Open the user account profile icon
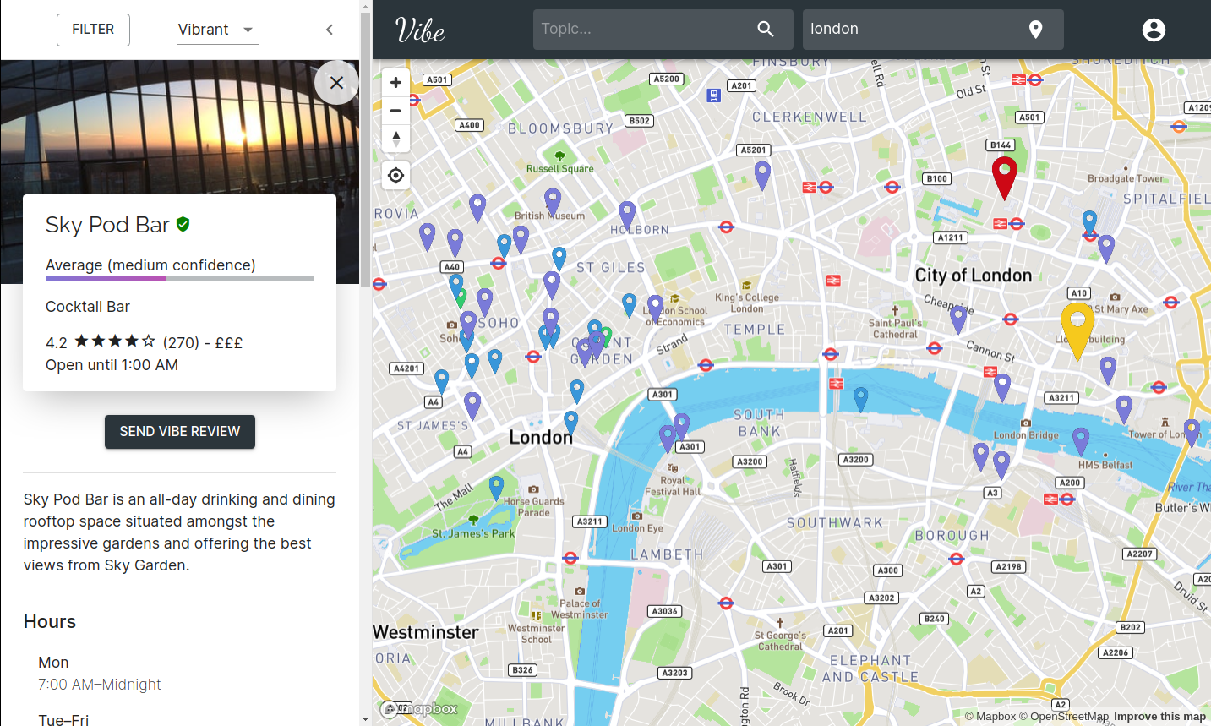This screenshot has width=1211, height=726. (1154, 30)
